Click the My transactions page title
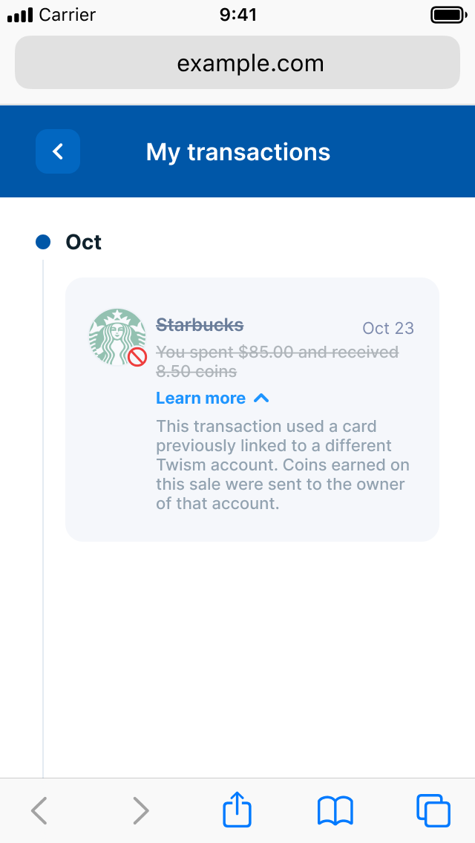 click(237, 152)
